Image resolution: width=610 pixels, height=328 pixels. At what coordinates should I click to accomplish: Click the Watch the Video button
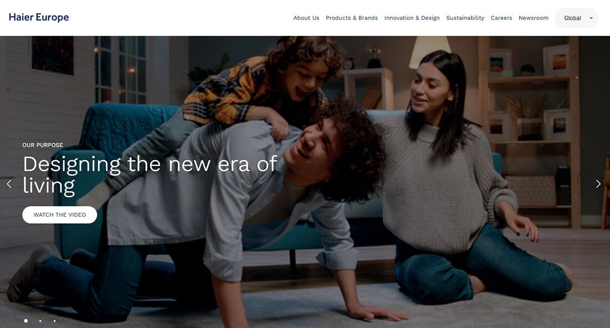(x=59, y=214)
